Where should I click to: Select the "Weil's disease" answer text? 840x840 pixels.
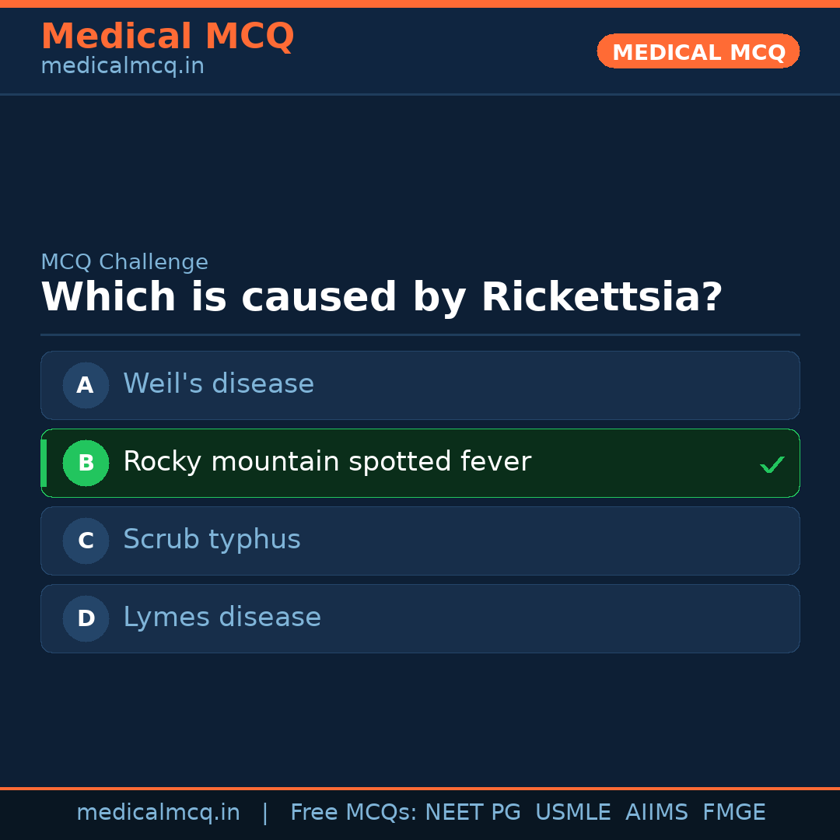pos(219,384)
